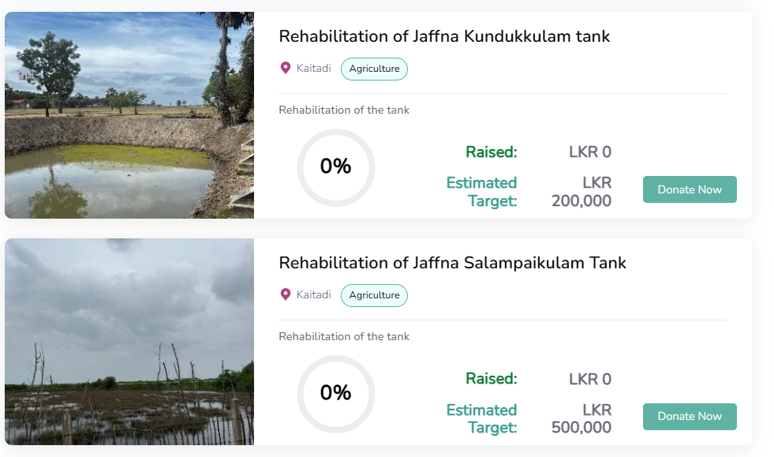Click the 0% progress circle for Salampaikulam
The image size is (774, 457).
click(x=335, y=394)
